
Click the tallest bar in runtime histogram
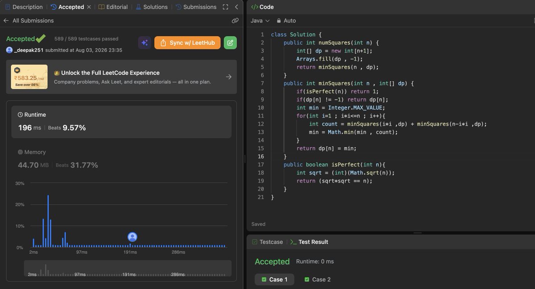pyautogui.click(x=48, y=221)
